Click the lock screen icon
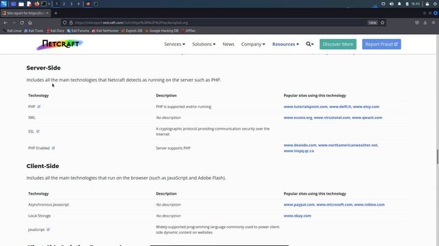Image resolution: width=439 pixels, height=246 pixels. [427, 4]
